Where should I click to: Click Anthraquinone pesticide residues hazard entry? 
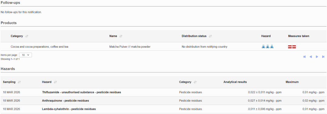click(x=65, y=101)
